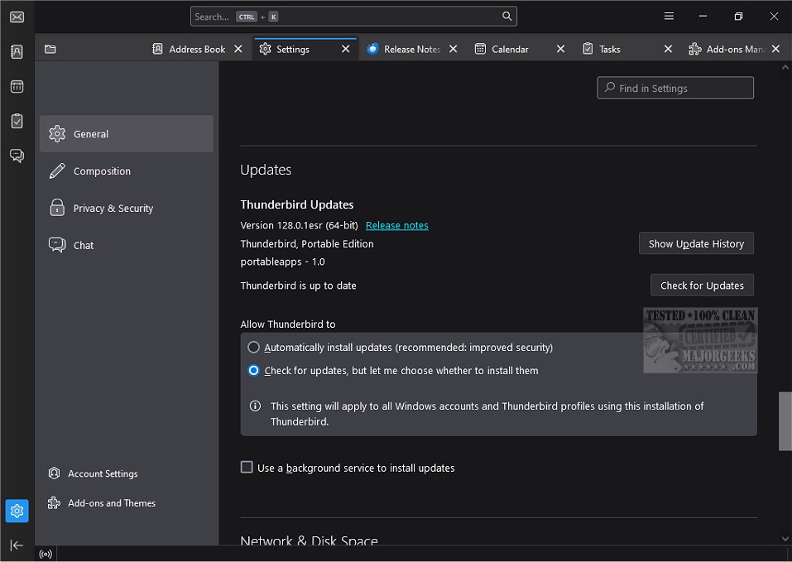
Task: Click the vertical scrollbar thumb
Action: tap(785, 421)
